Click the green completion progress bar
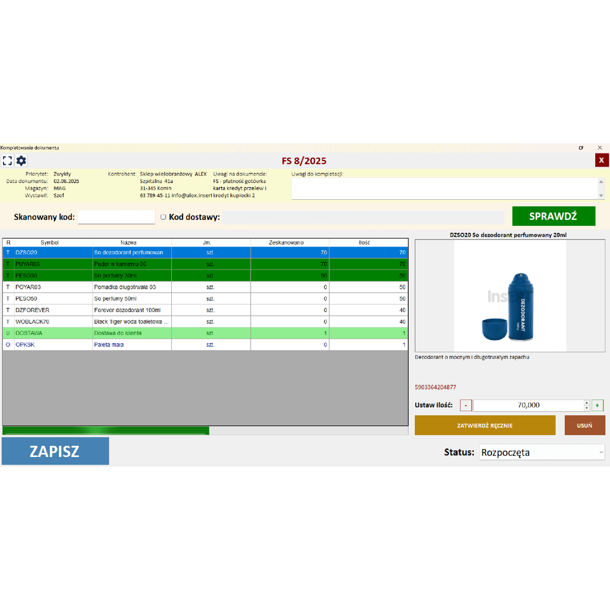 [106, 431]
